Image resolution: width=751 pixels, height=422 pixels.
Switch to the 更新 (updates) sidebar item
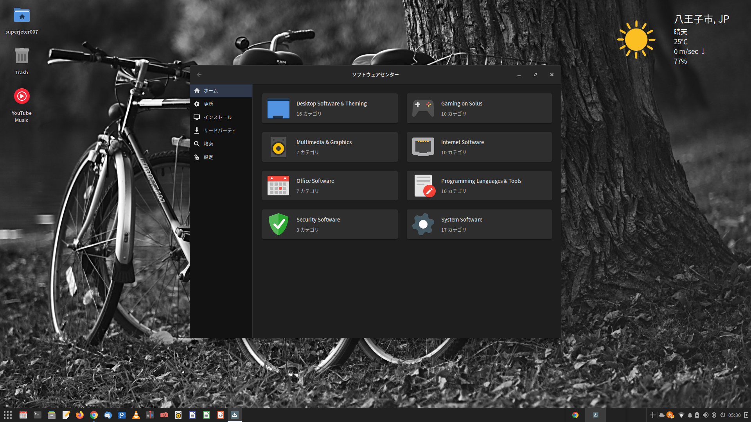(x=221, y=104)
